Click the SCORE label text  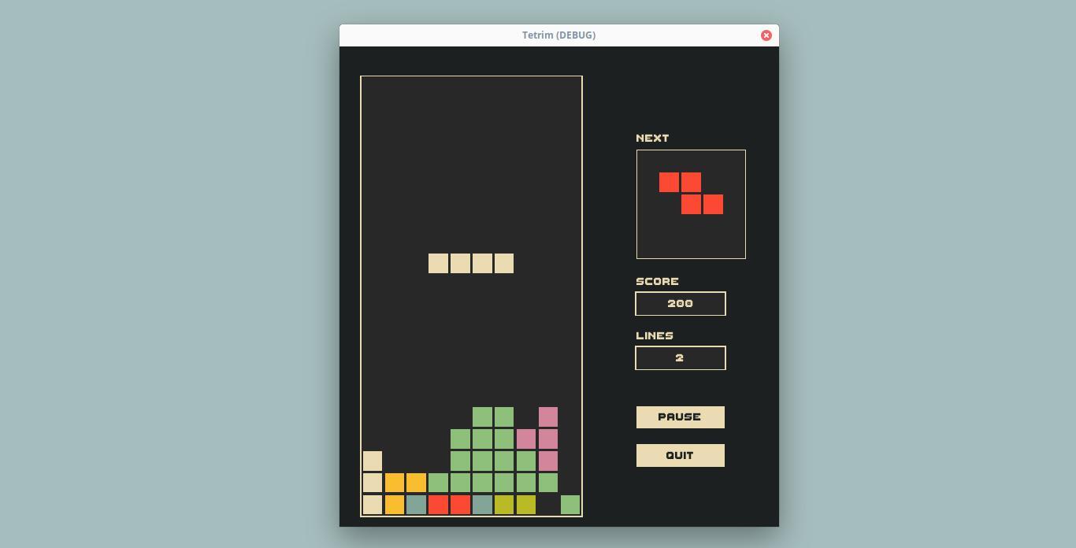pos(657,282)
